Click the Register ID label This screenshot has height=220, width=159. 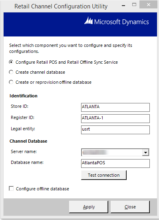pyautogui.click(x=22, y=117)
